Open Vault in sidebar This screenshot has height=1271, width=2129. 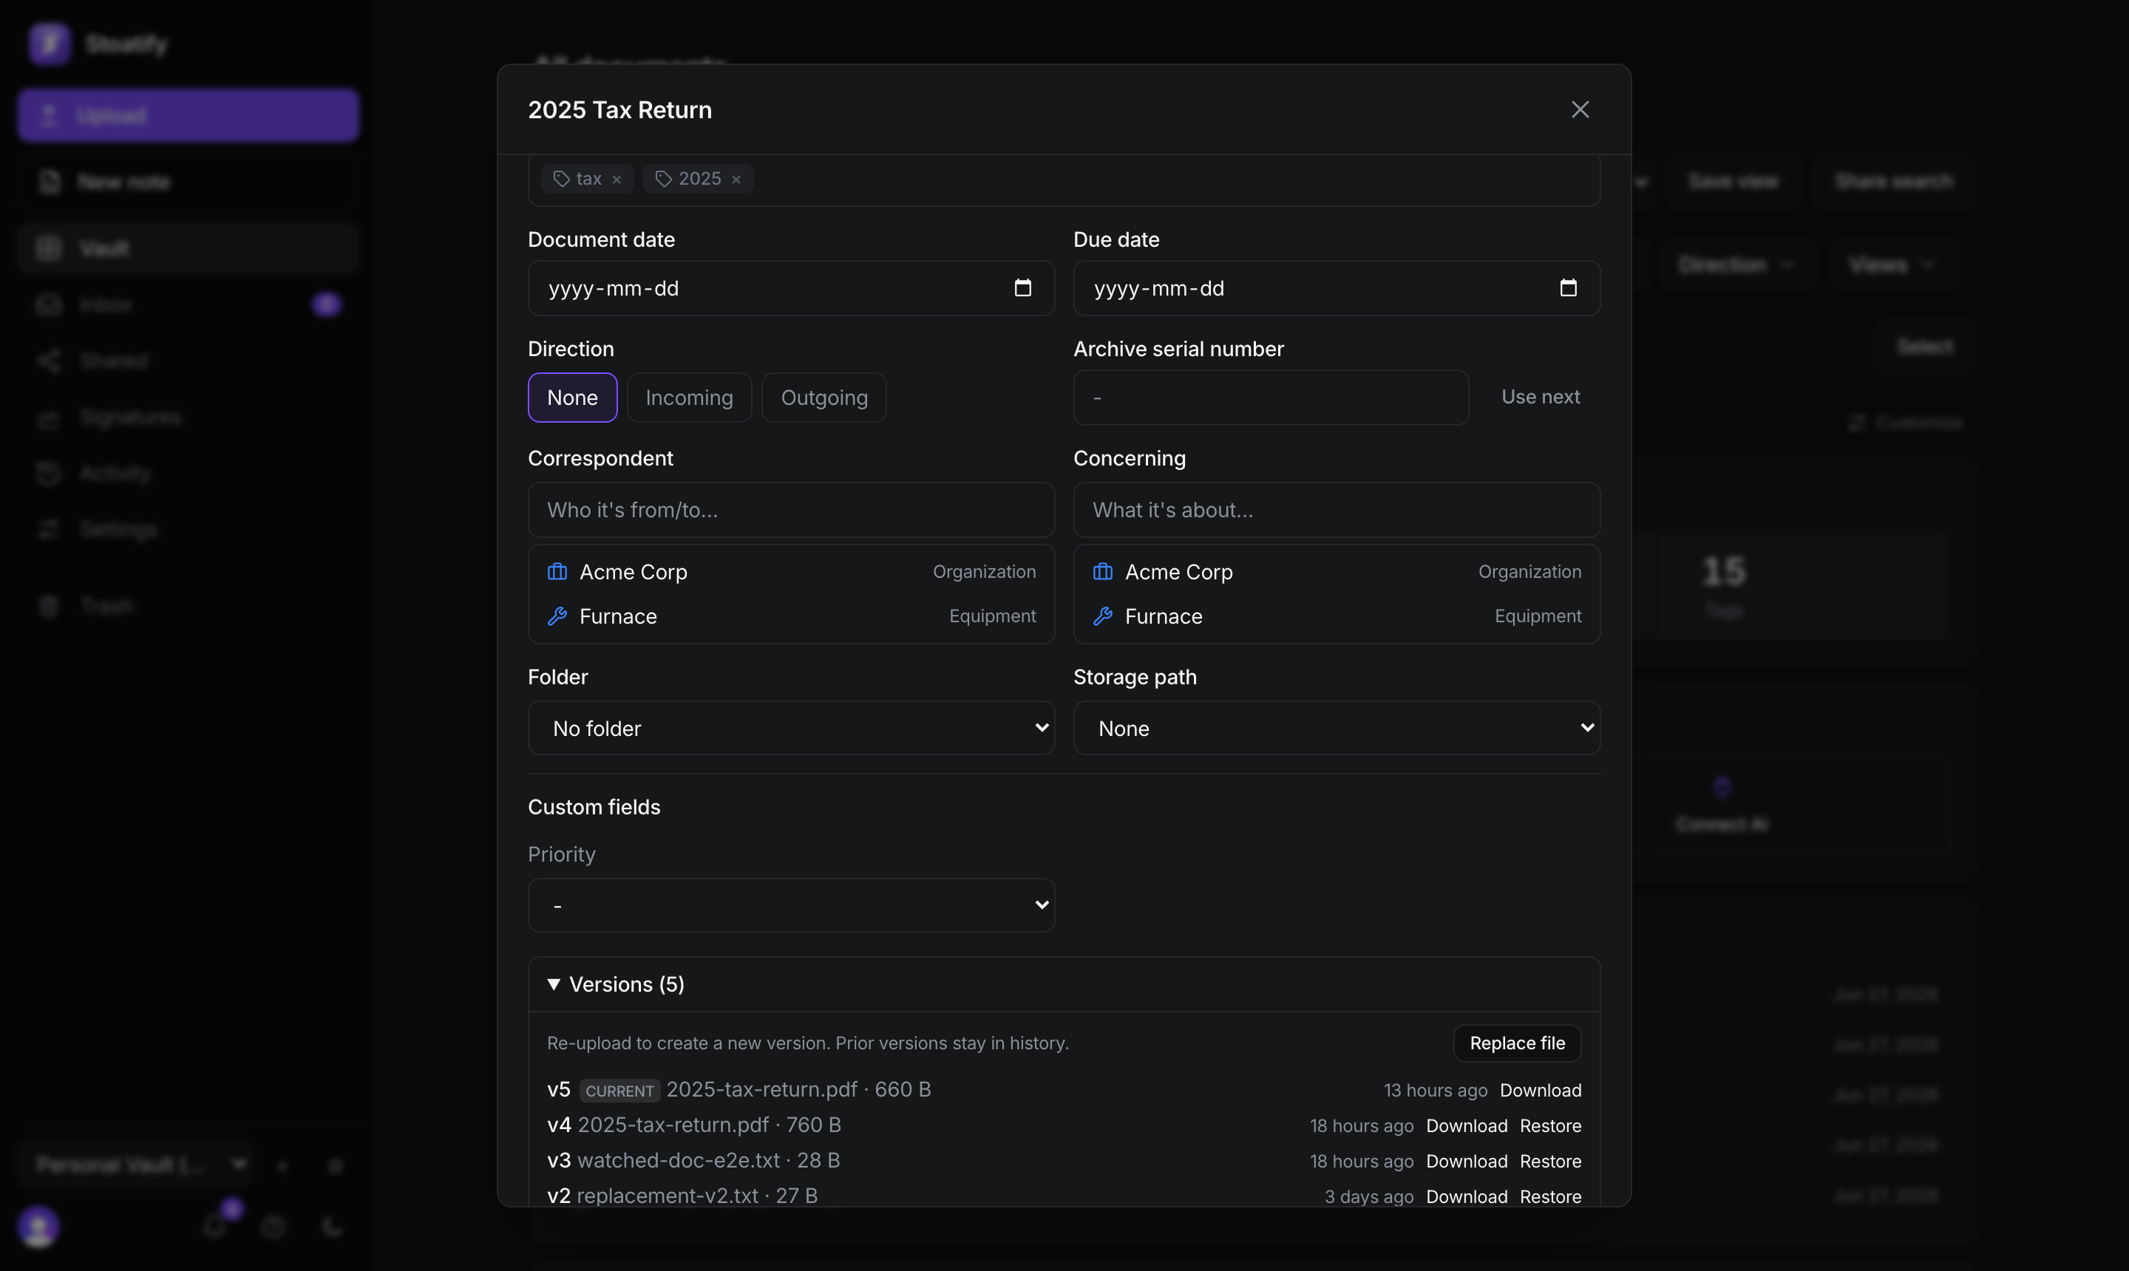188,248
